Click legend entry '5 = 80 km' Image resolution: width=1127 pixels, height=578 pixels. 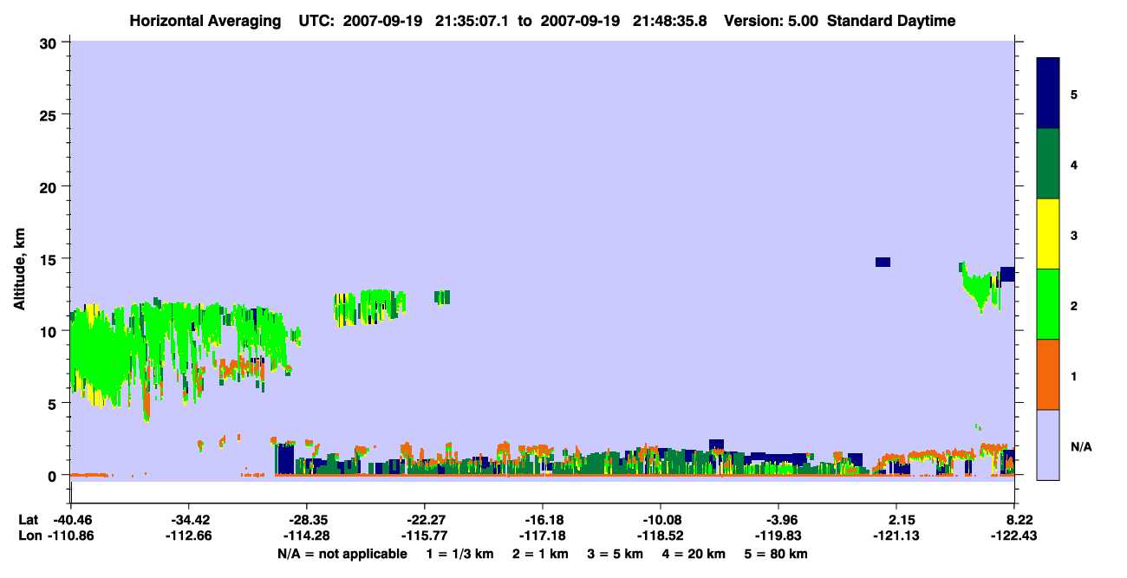pyautogui.click(x=778, y=554)
